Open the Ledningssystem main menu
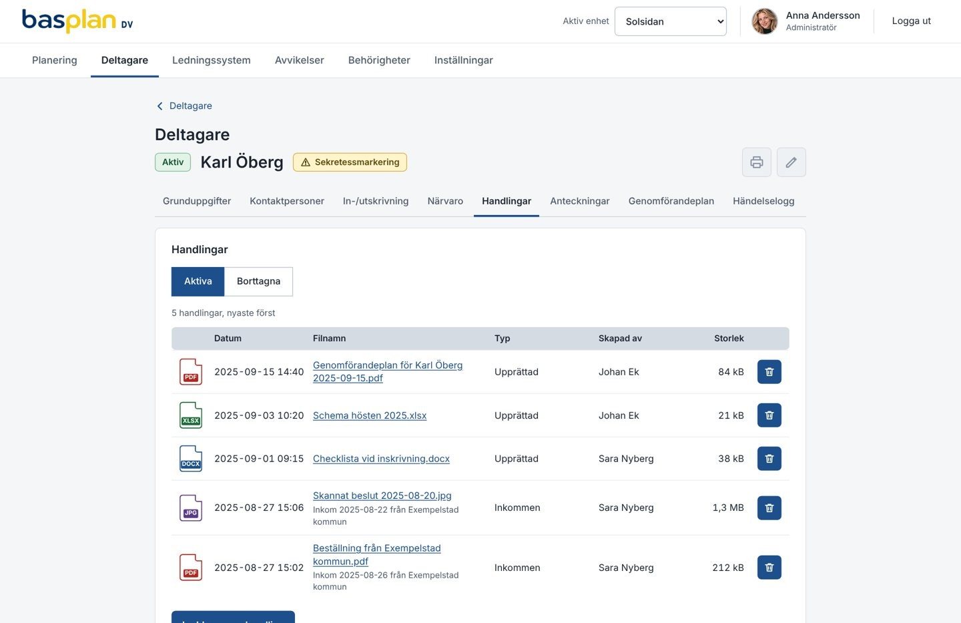The width and height of the screenshot is (961, 623). [x=212, y=60]
